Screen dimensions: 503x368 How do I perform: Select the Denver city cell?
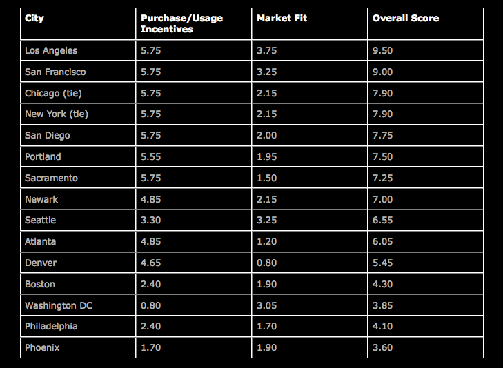pyautogui.click(x=41, y=263)
